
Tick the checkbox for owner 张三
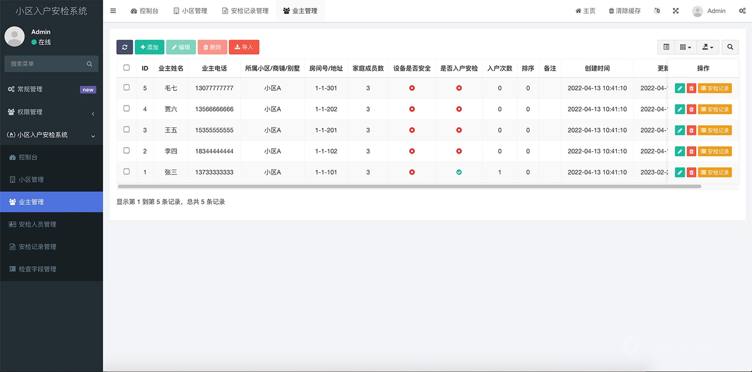(127, 172)
